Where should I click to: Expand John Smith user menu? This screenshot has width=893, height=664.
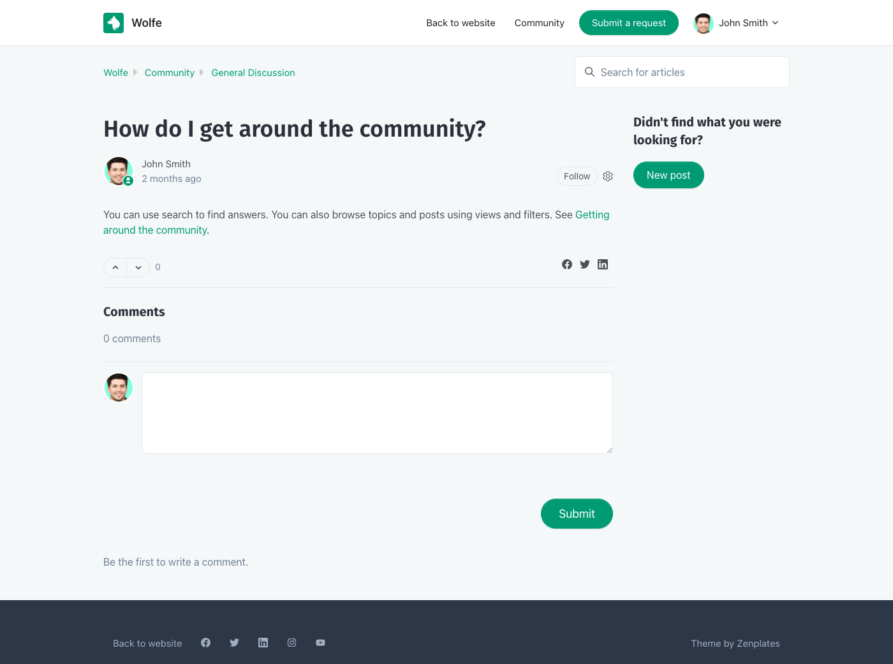pos(737,23)
